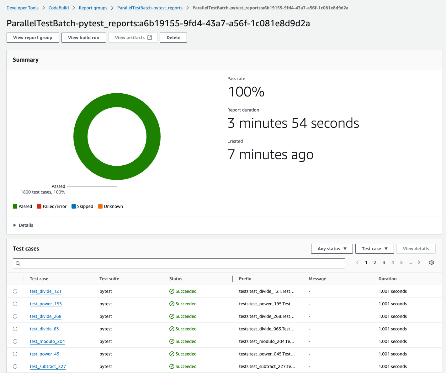Go to page 5 of test cases
The image size is (446, 373).
point(401,262)
